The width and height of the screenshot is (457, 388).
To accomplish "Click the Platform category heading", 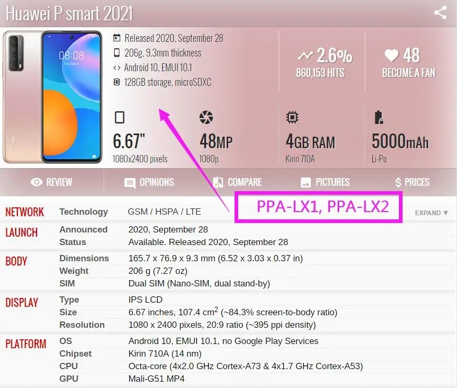I will point(26,344).
